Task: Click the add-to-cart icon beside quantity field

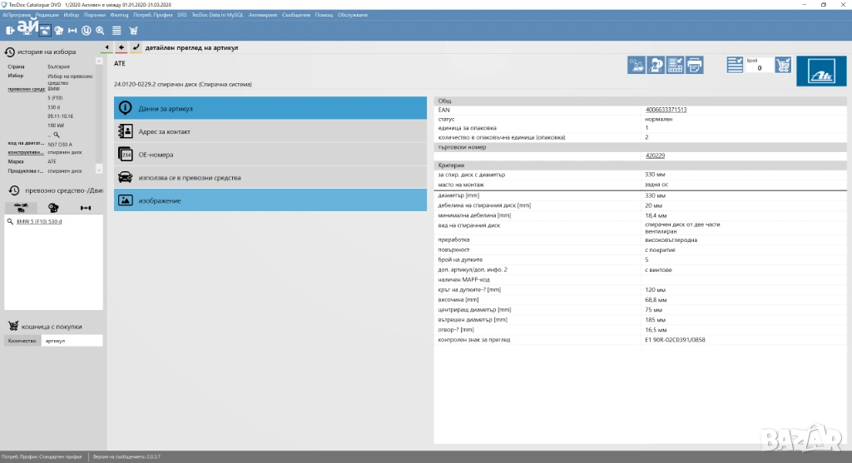Action: pos(782,65)
